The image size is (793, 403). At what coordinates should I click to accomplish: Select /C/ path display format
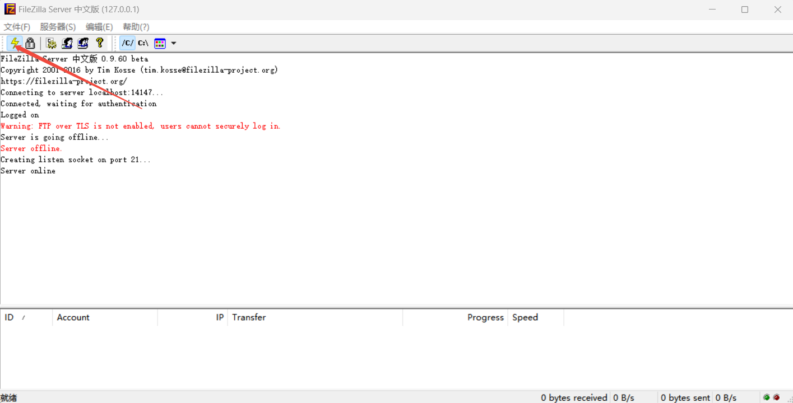tap(128, 43)
